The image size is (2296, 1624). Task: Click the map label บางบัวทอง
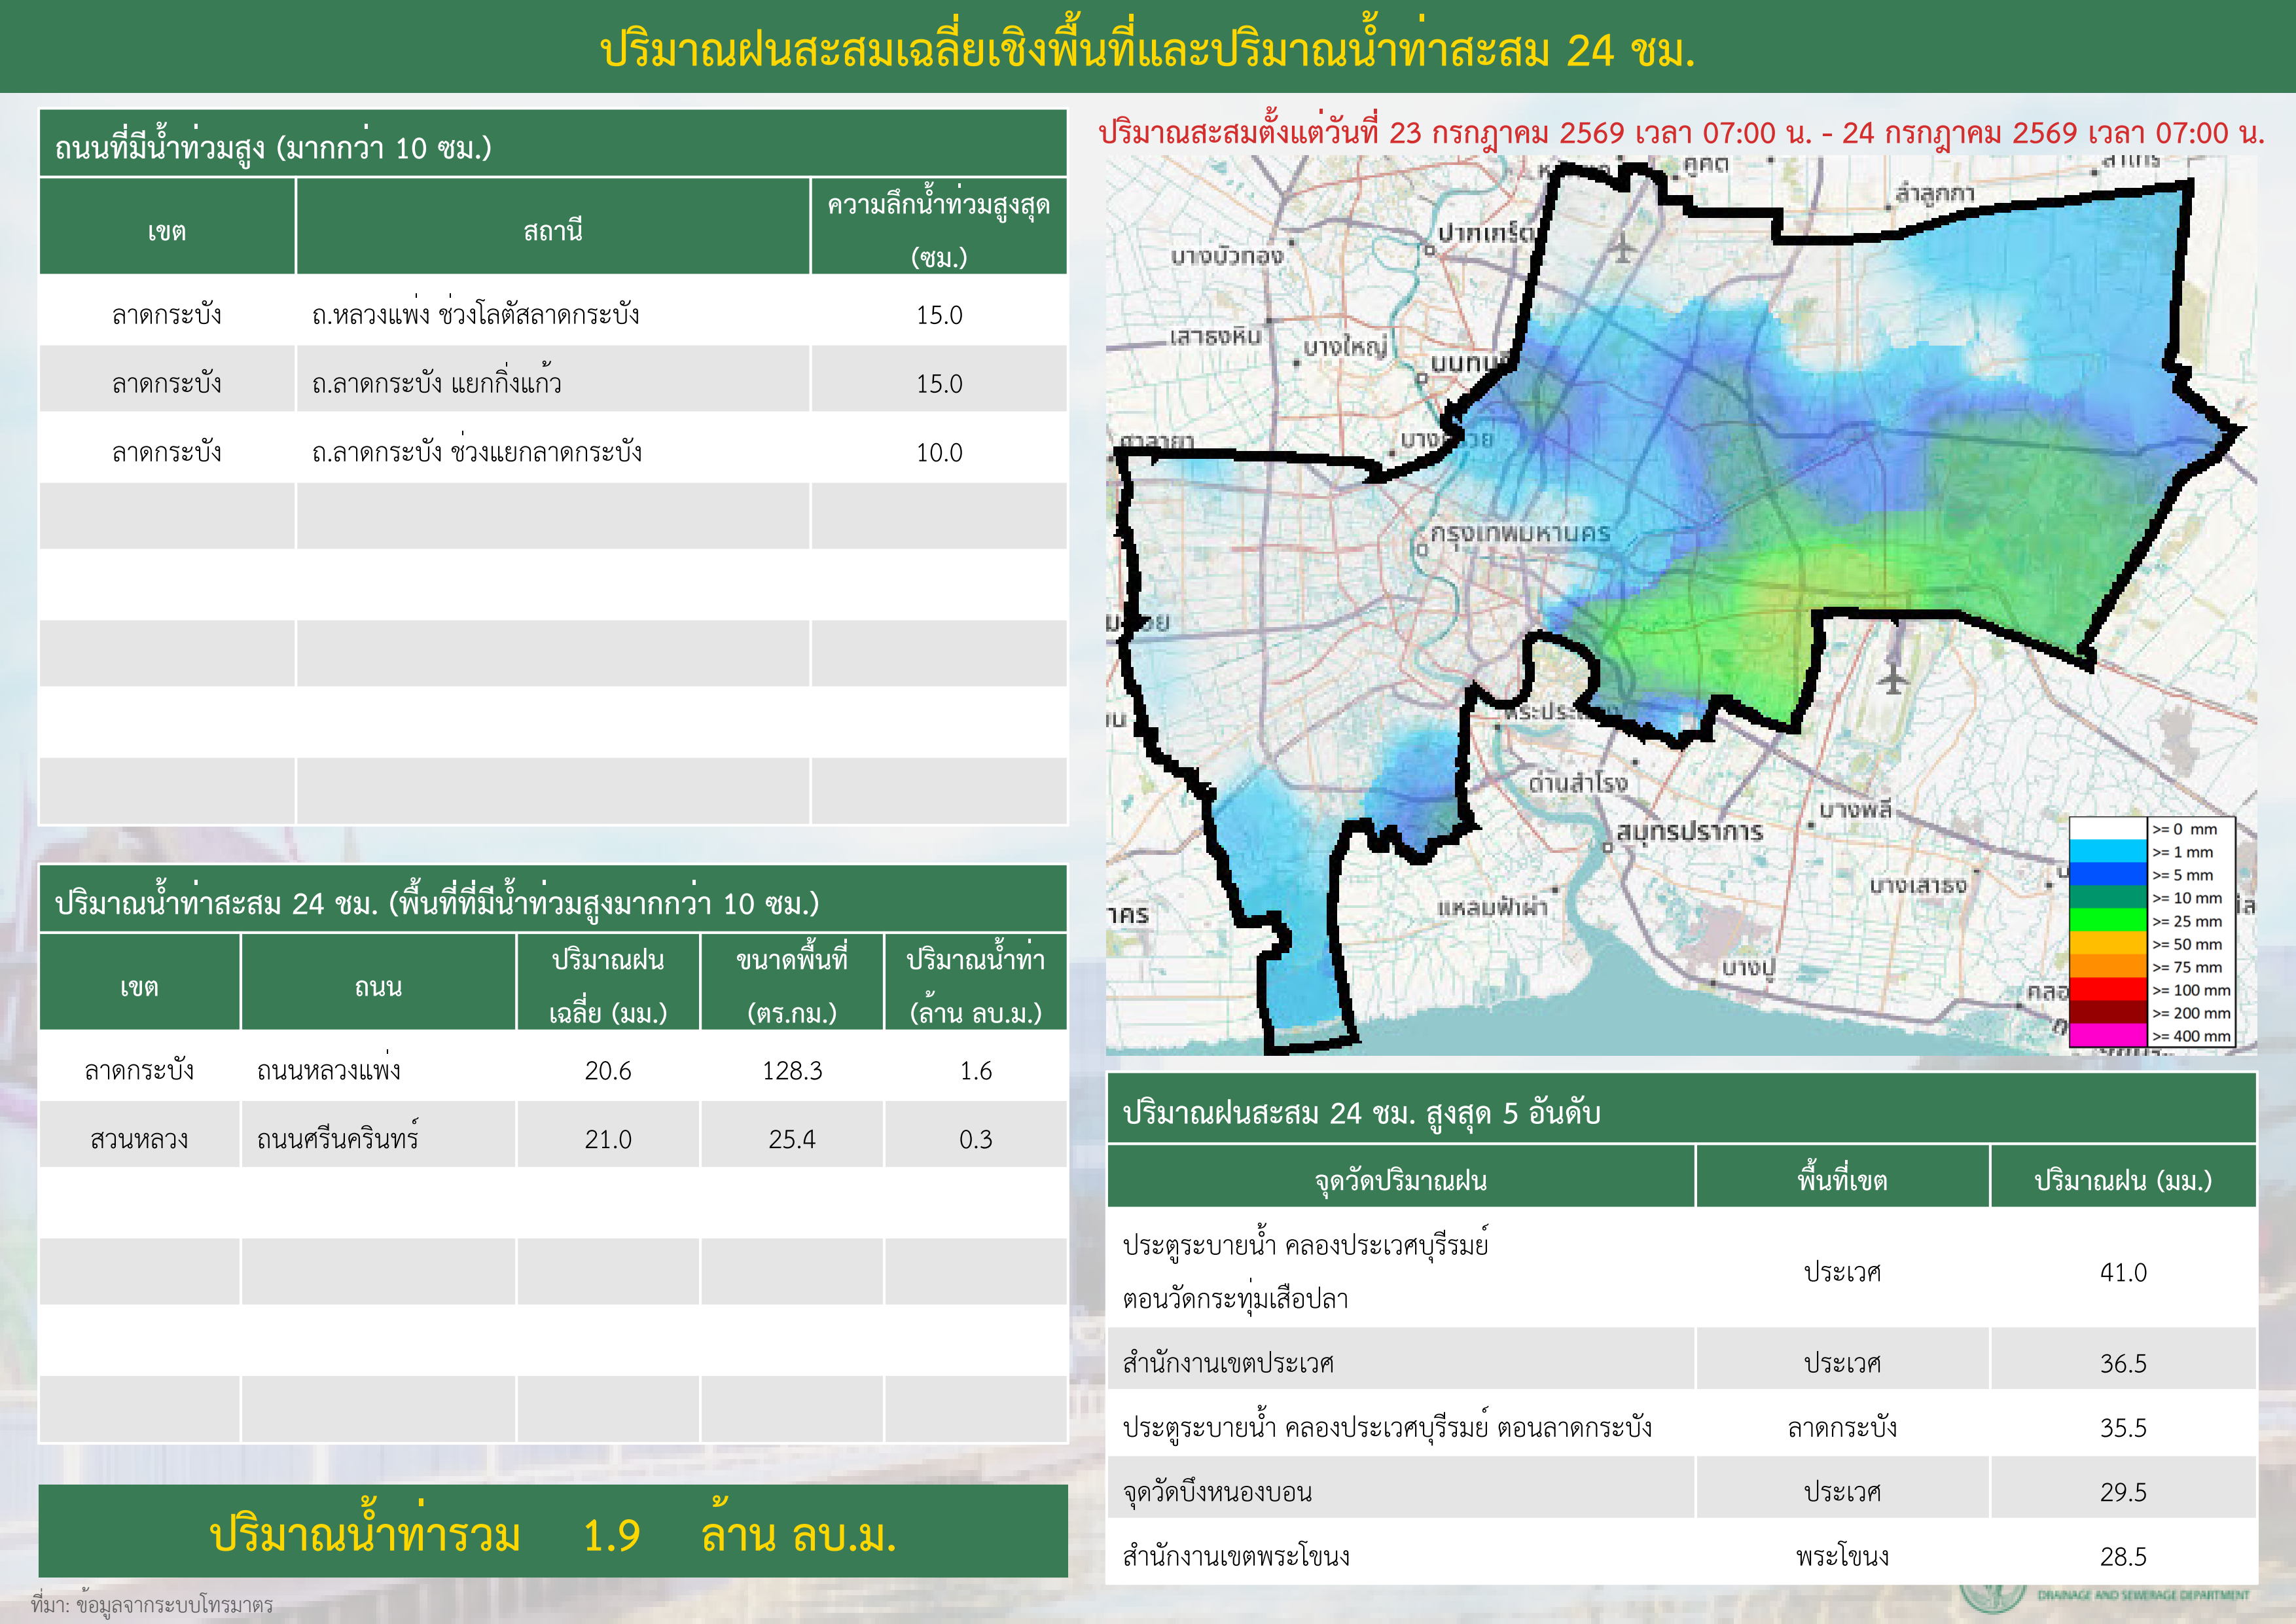1227,256
